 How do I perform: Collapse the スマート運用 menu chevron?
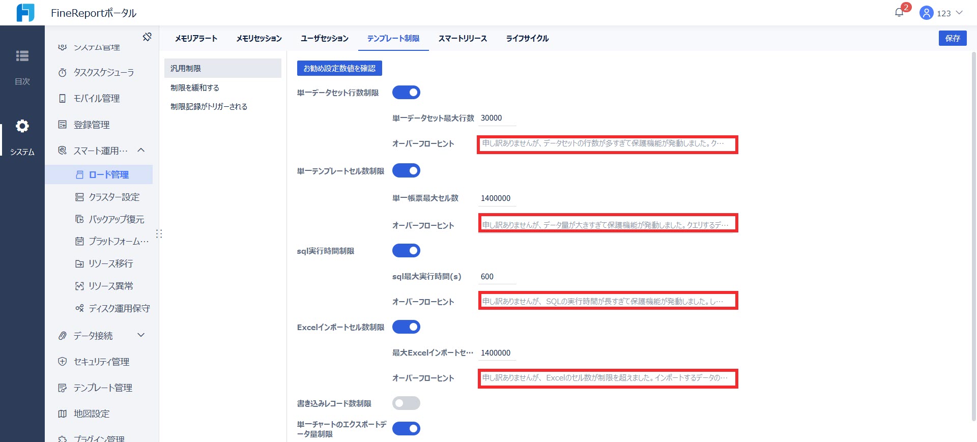tap(141, 150)
